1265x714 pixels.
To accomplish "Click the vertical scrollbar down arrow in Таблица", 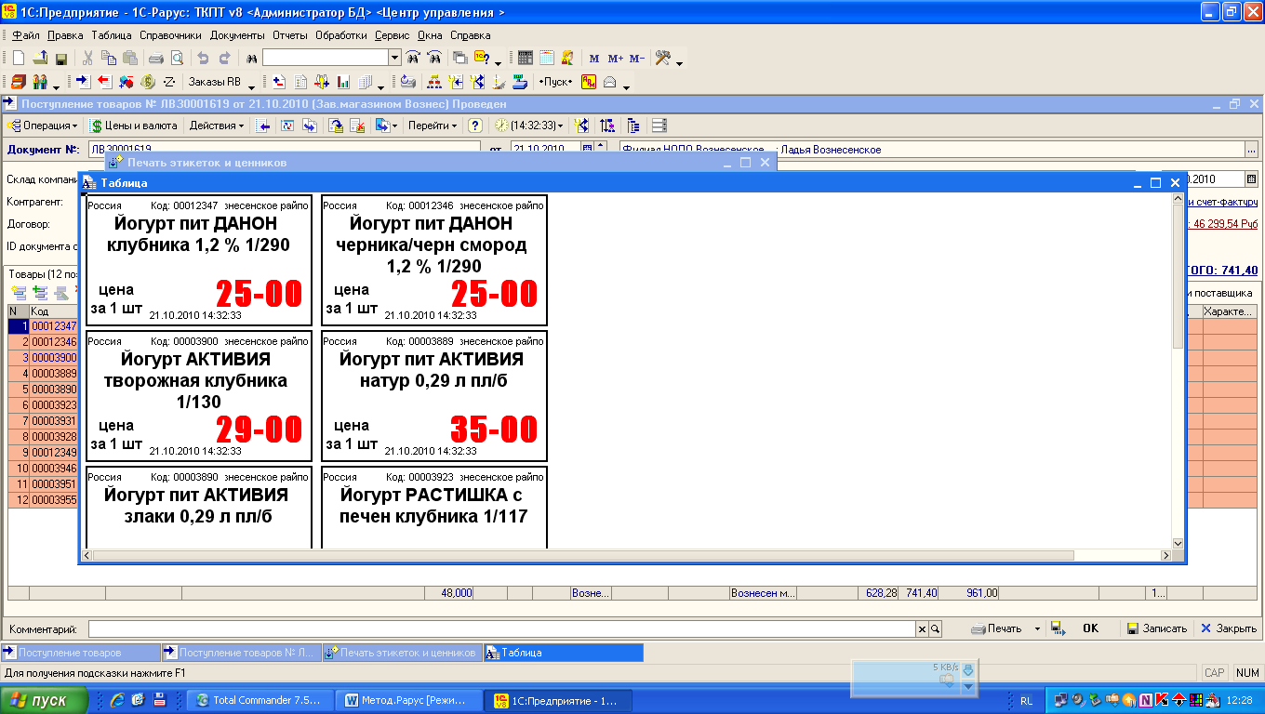I will (1177, 543).
